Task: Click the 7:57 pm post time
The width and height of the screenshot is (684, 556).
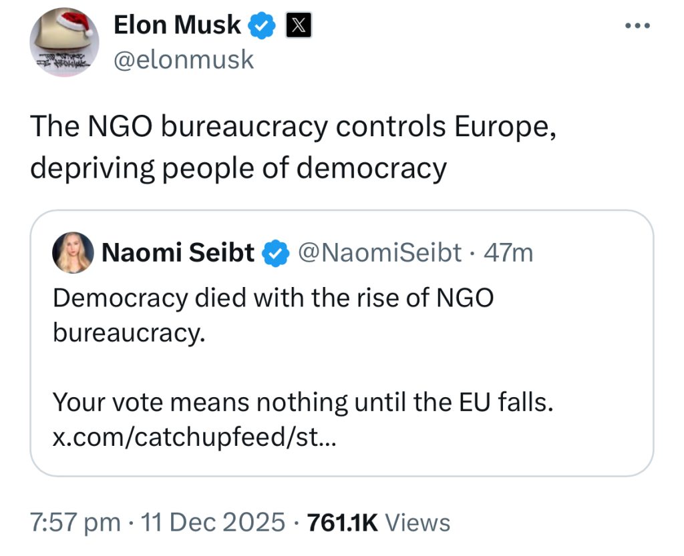Action: (75, 522)
